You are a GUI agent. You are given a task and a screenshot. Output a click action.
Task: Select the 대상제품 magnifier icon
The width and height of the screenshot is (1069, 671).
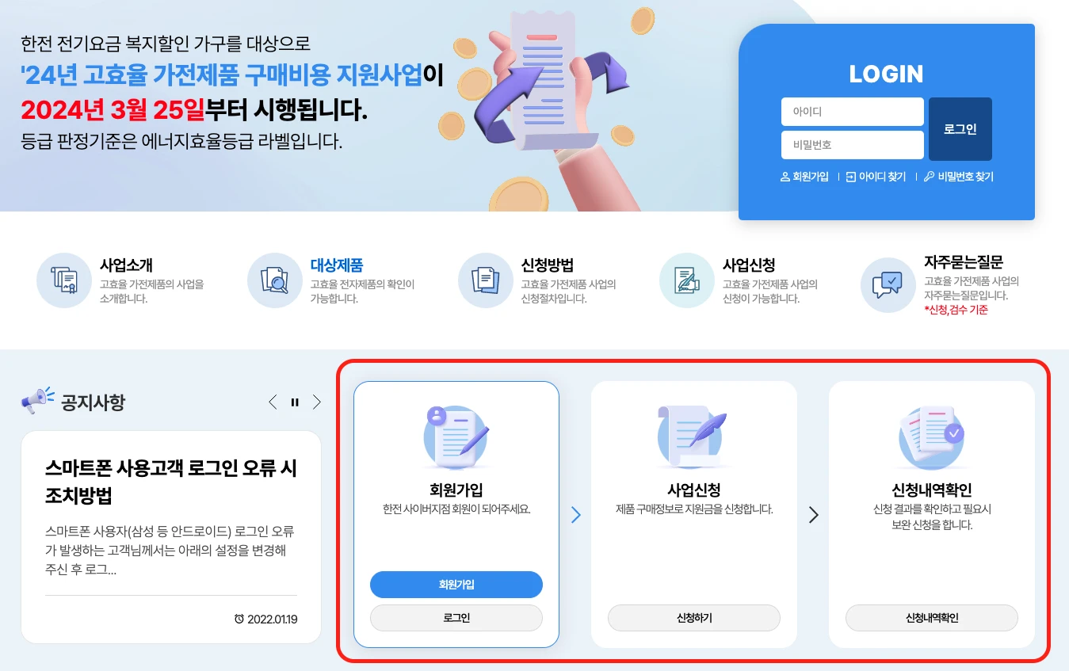275,280
